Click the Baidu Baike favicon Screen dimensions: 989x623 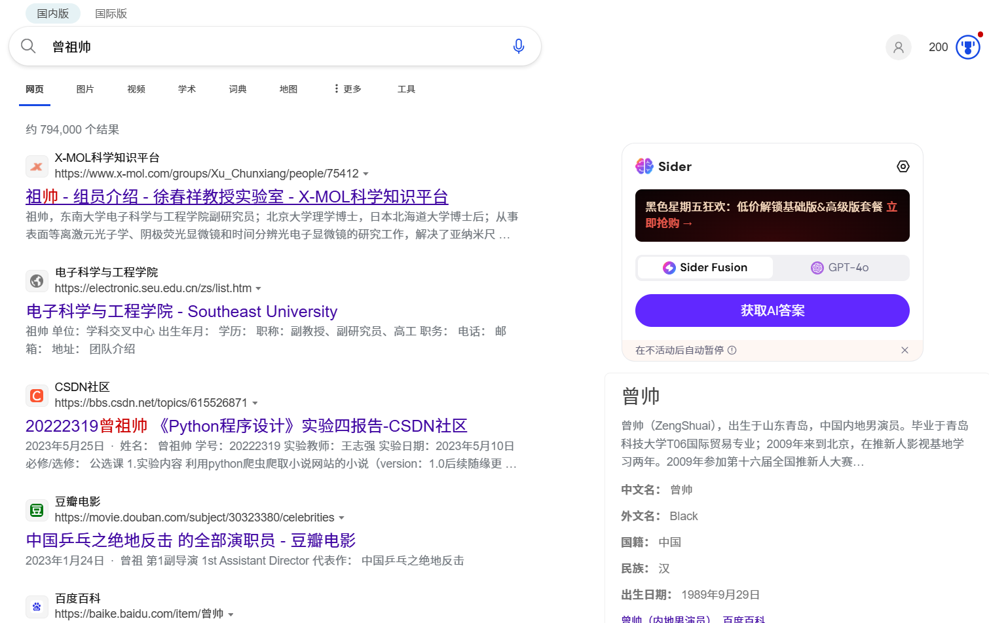[x=37, y=607]
